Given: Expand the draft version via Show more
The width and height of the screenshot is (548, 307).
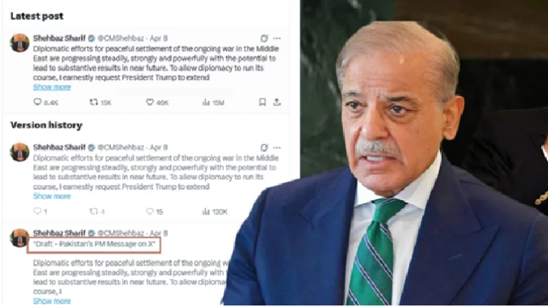Looking at the screenshot, I should 52,301.
